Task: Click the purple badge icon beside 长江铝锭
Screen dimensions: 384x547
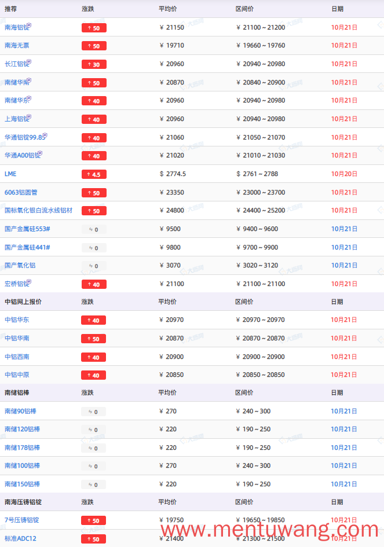Action: pyautogui.click(x=30, y=62)
